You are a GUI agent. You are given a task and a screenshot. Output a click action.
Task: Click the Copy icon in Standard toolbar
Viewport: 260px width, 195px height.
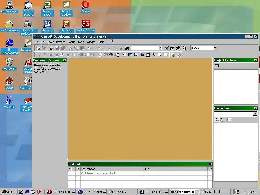coord(76,48)
